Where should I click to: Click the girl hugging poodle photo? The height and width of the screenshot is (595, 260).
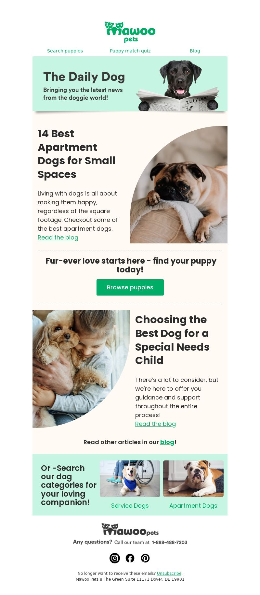click(81, 369)
